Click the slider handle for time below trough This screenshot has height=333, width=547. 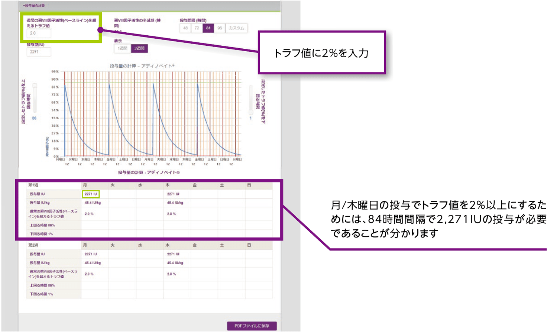(x=251, y=112)
